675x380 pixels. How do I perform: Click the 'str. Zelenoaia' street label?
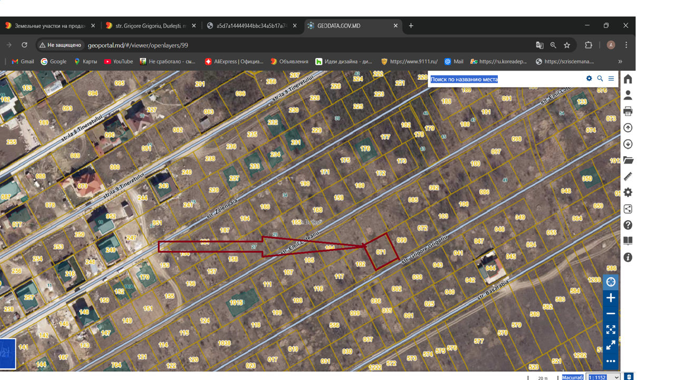point(221,208)
